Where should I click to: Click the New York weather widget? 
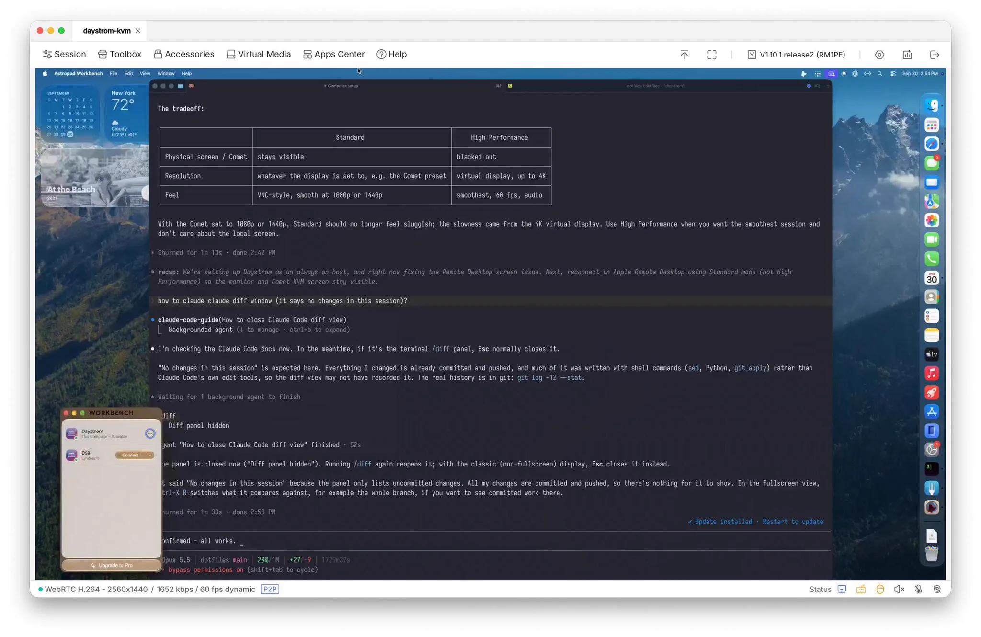[127, 113]
